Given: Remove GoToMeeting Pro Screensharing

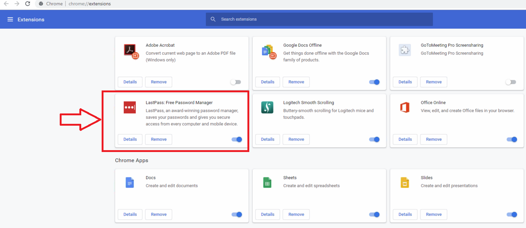Looking at the screenshot, I should click(434, 82).
